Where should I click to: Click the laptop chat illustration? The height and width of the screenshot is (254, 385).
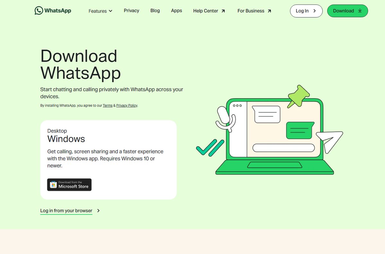[x=269, y=130]
